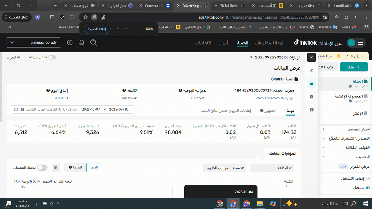Viewport: 372px width, 209px height.
Task: Toggle campaign تشغيل / إيقاف switch
Action: tap(52, 57)
